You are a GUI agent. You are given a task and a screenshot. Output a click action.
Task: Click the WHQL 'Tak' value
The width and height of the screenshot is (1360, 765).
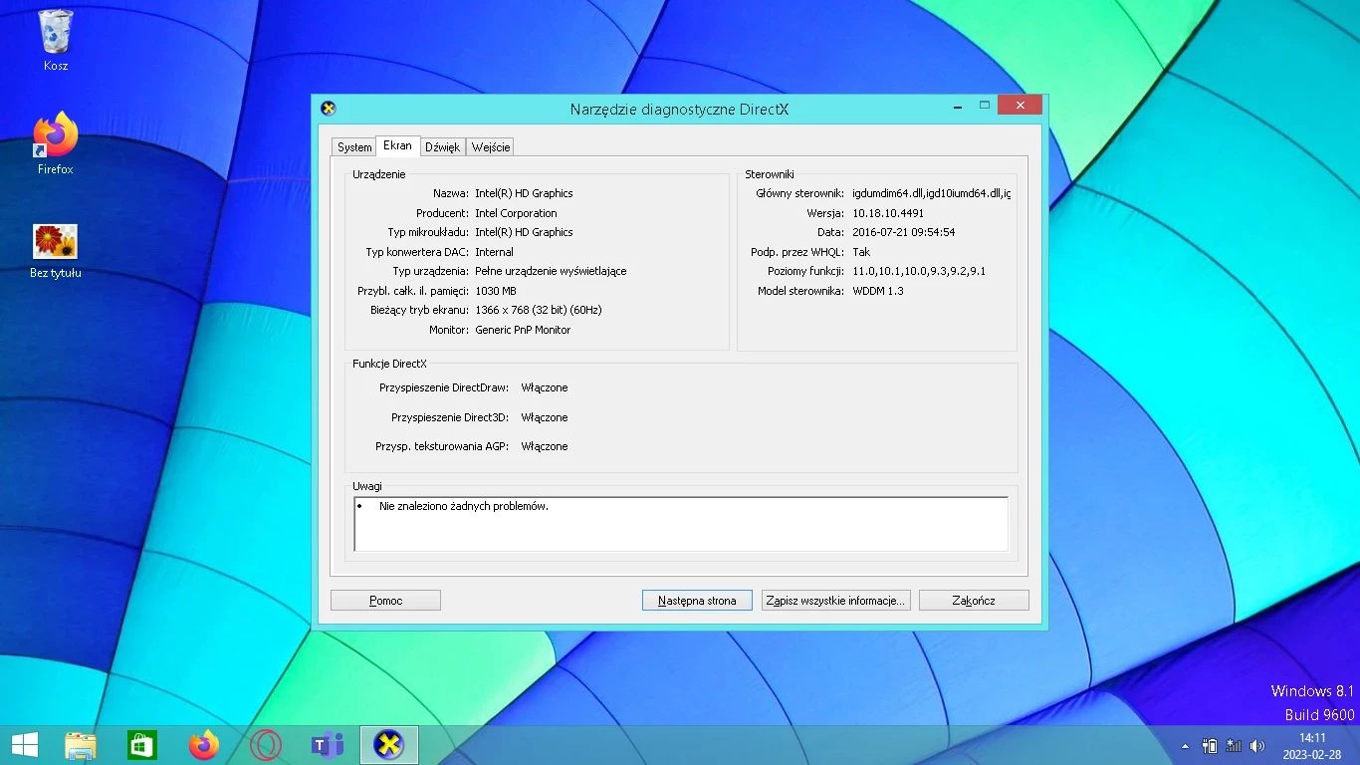coord(861,252)
